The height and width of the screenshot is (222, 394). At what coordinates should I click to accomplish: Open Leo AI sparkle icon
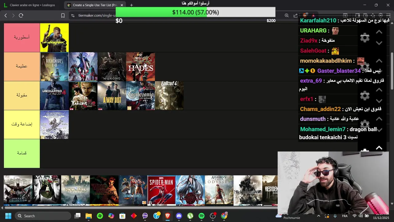click(373, 15)
